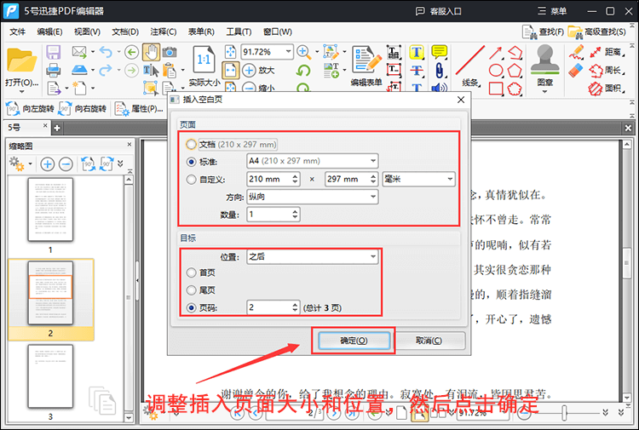This screenshot has height=430, width=639.
Task: Select the highlight text T tool
Action: tap(416, 52)
